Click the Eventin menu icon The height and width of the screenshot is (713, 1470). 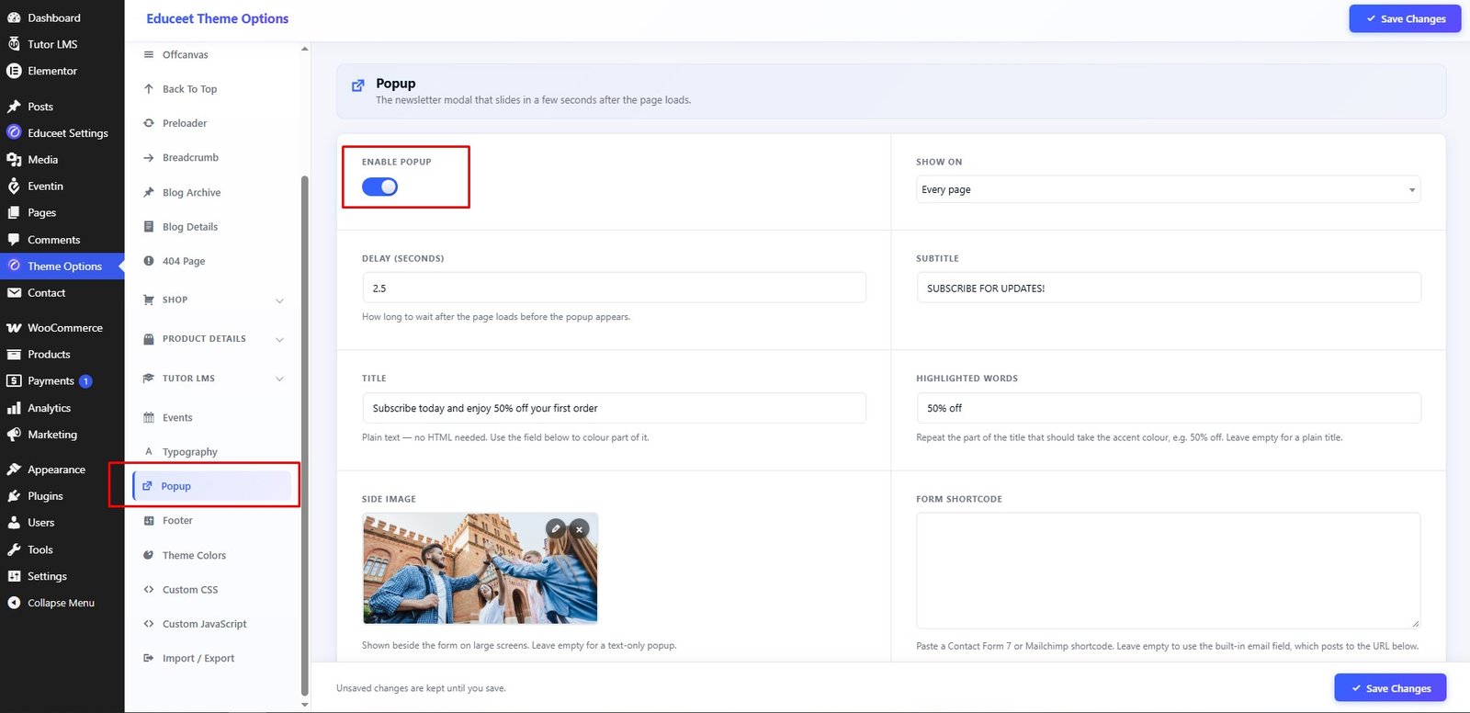pos(14,187)
